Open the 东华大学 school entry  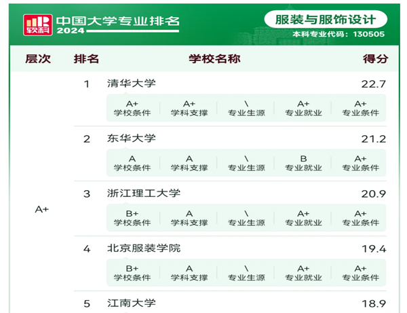coord(132,139)
